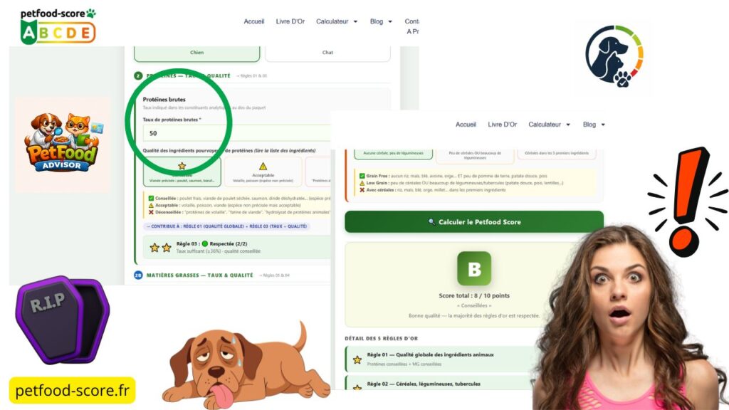Click the green check icon next to Conseillée
This screenshot has height=410, width=729.
pyautogui.click(x=151, y=199)
